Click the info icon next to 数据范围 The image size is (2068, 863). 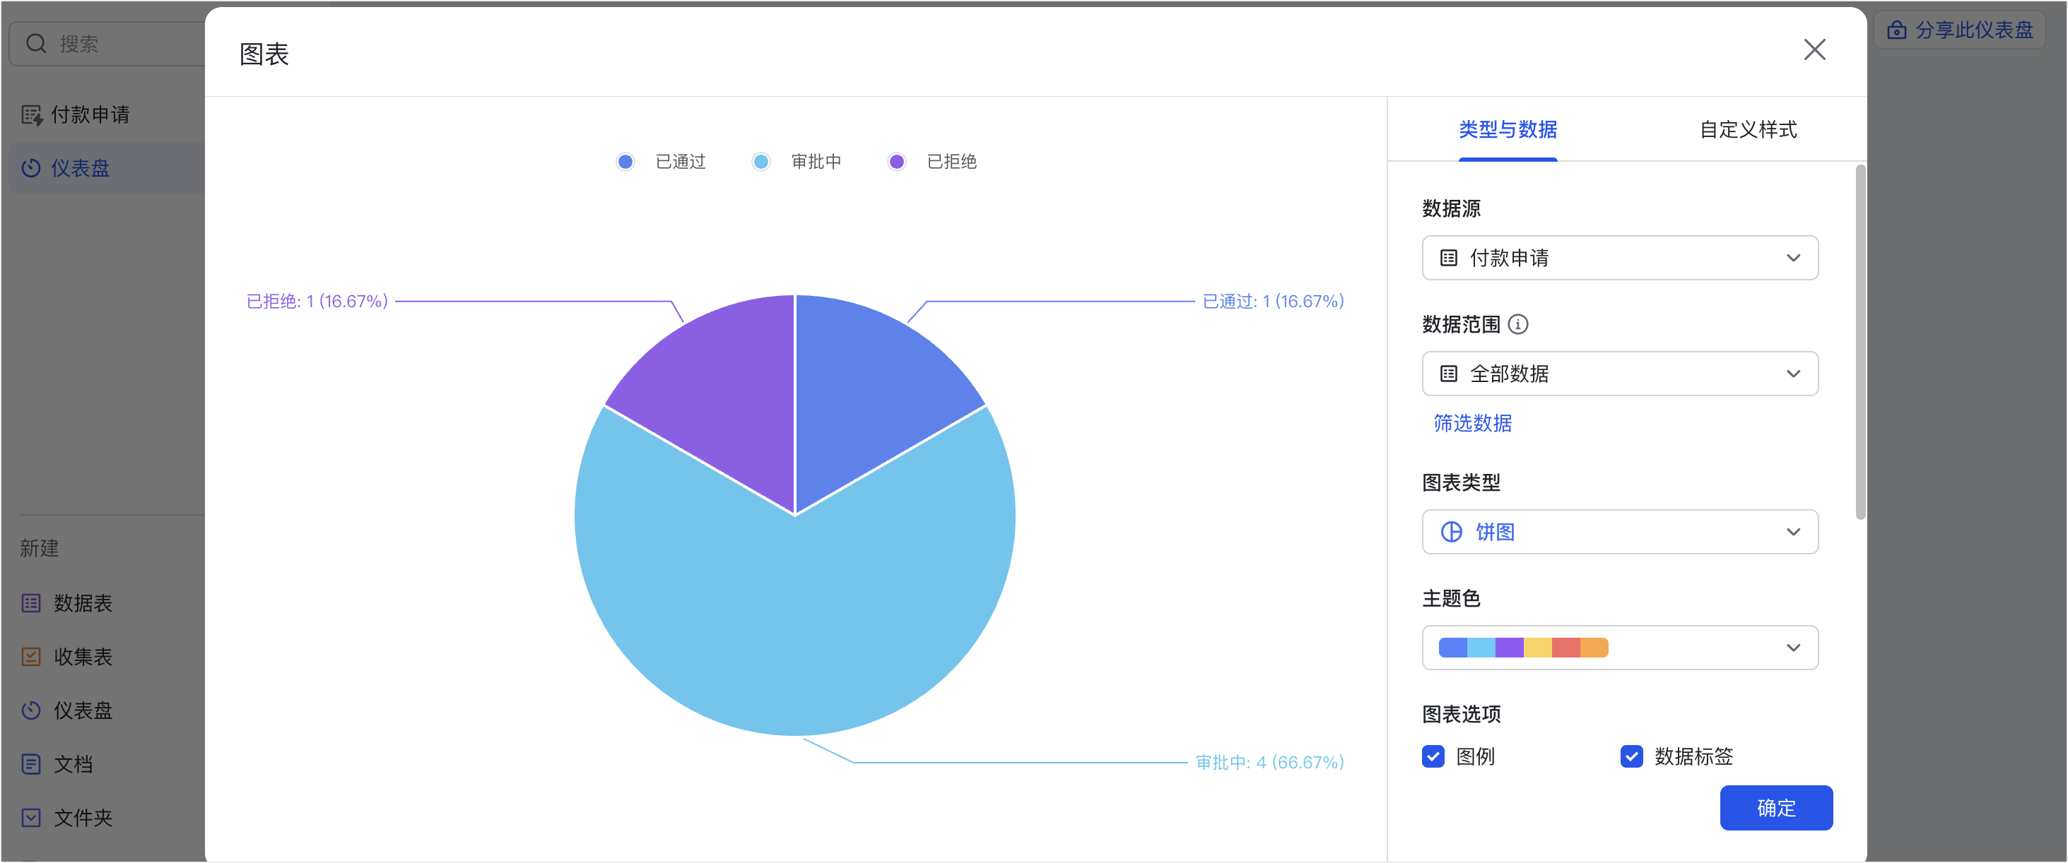[1517, 324]
